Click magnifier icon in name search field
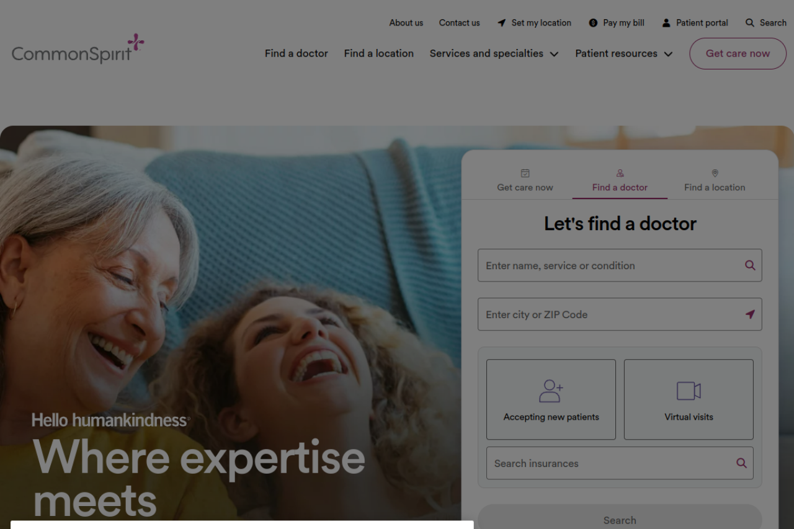This screenshot has height=529, width=794. (750, 265)
